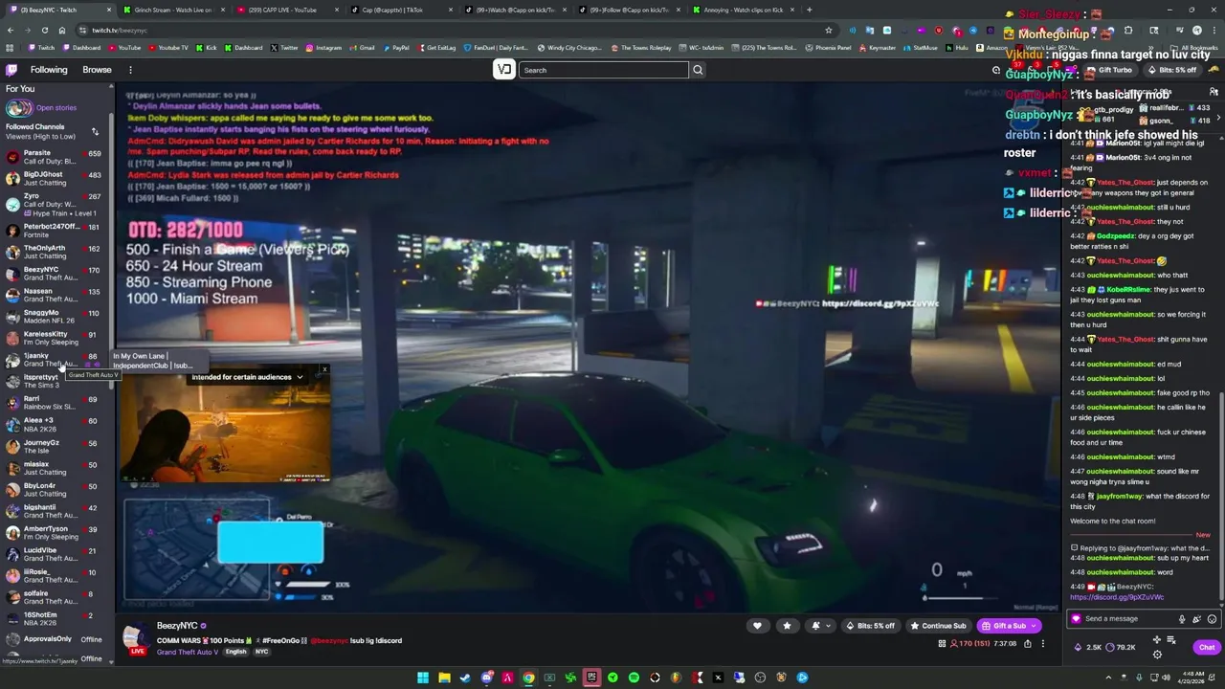Click the browser home icon
Viewport: 1225px width, 689px height.
coord(61,30)
